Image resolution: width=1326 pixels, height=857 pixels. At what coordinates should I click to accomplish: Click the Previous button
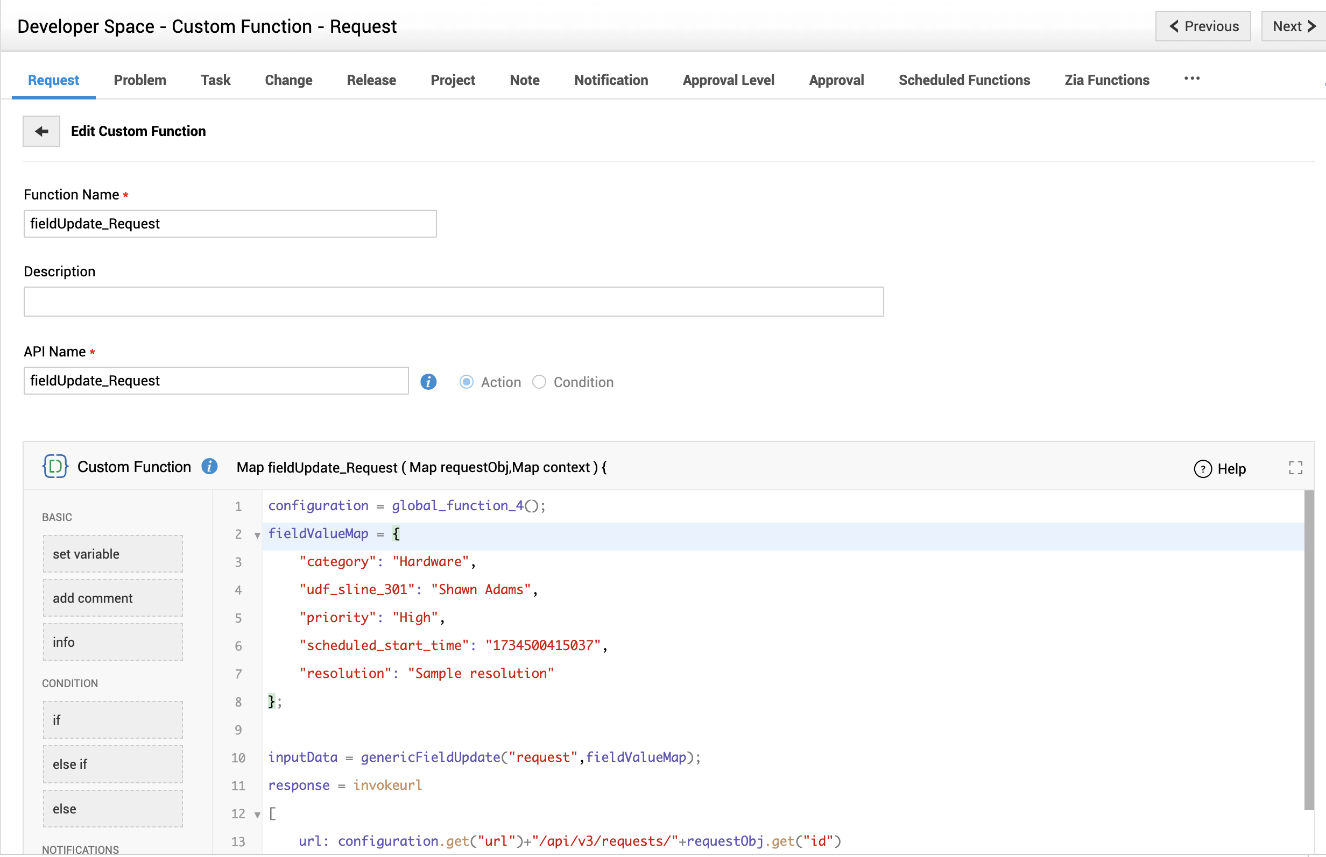(1202, 26)
